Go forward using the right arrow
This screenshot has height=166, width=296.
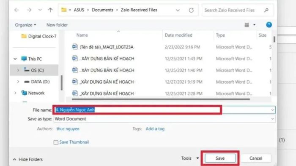29,10
